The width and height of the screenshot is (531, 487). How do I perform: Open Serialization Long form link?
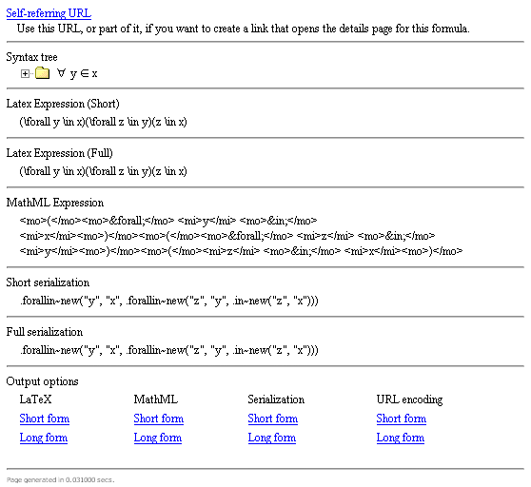click(271, 438)
